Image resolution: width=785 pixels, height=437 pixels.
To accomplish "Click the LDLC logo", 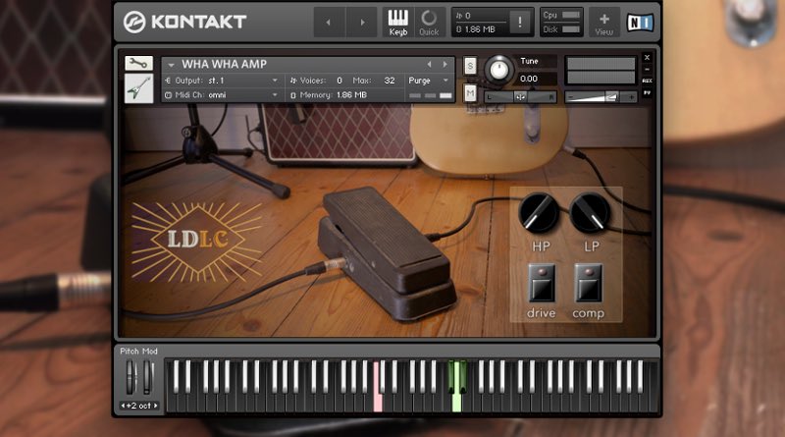I will tap(197, 240).
